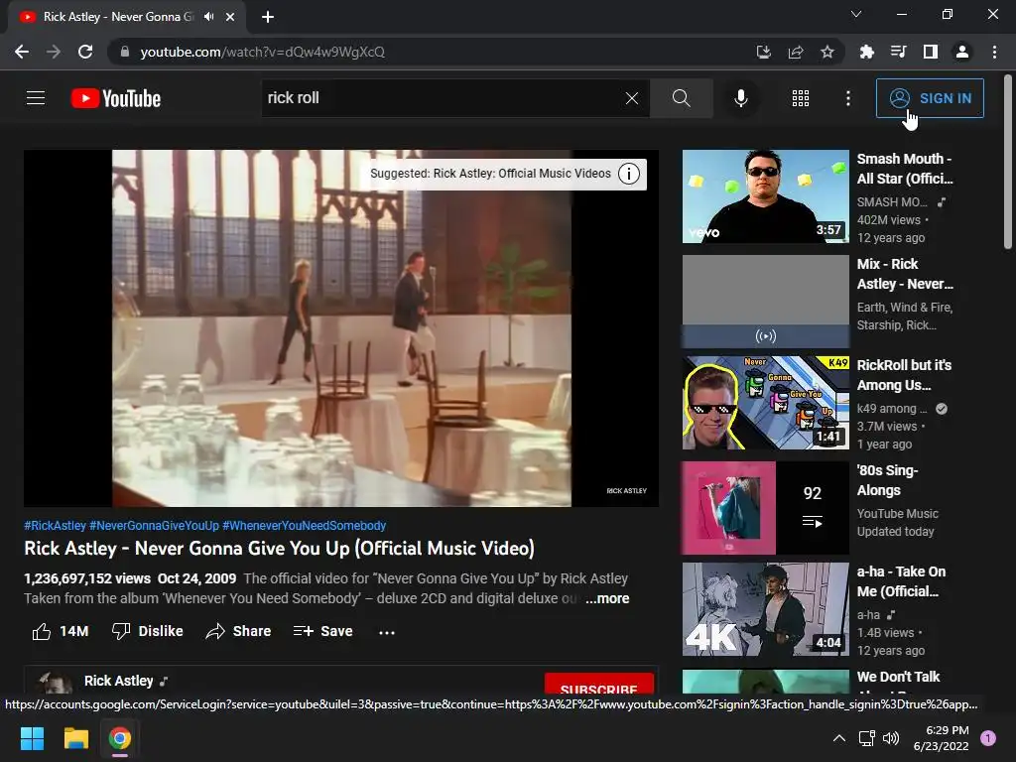1016x762 pixels.
Task: Open the #NeverGonnaGiveYouUp hashtag link
Action: tap(154, 526)
